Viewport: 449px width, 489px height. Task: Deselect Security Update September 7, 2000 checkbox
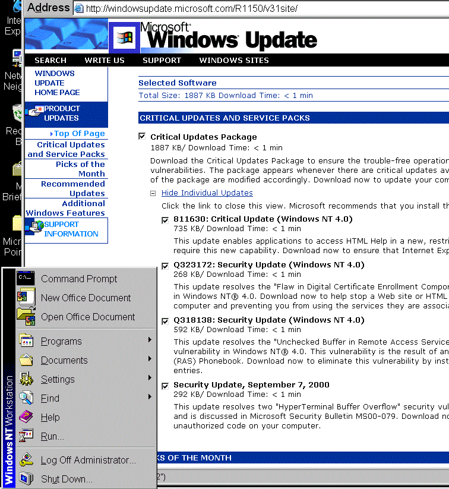point(165,385)
